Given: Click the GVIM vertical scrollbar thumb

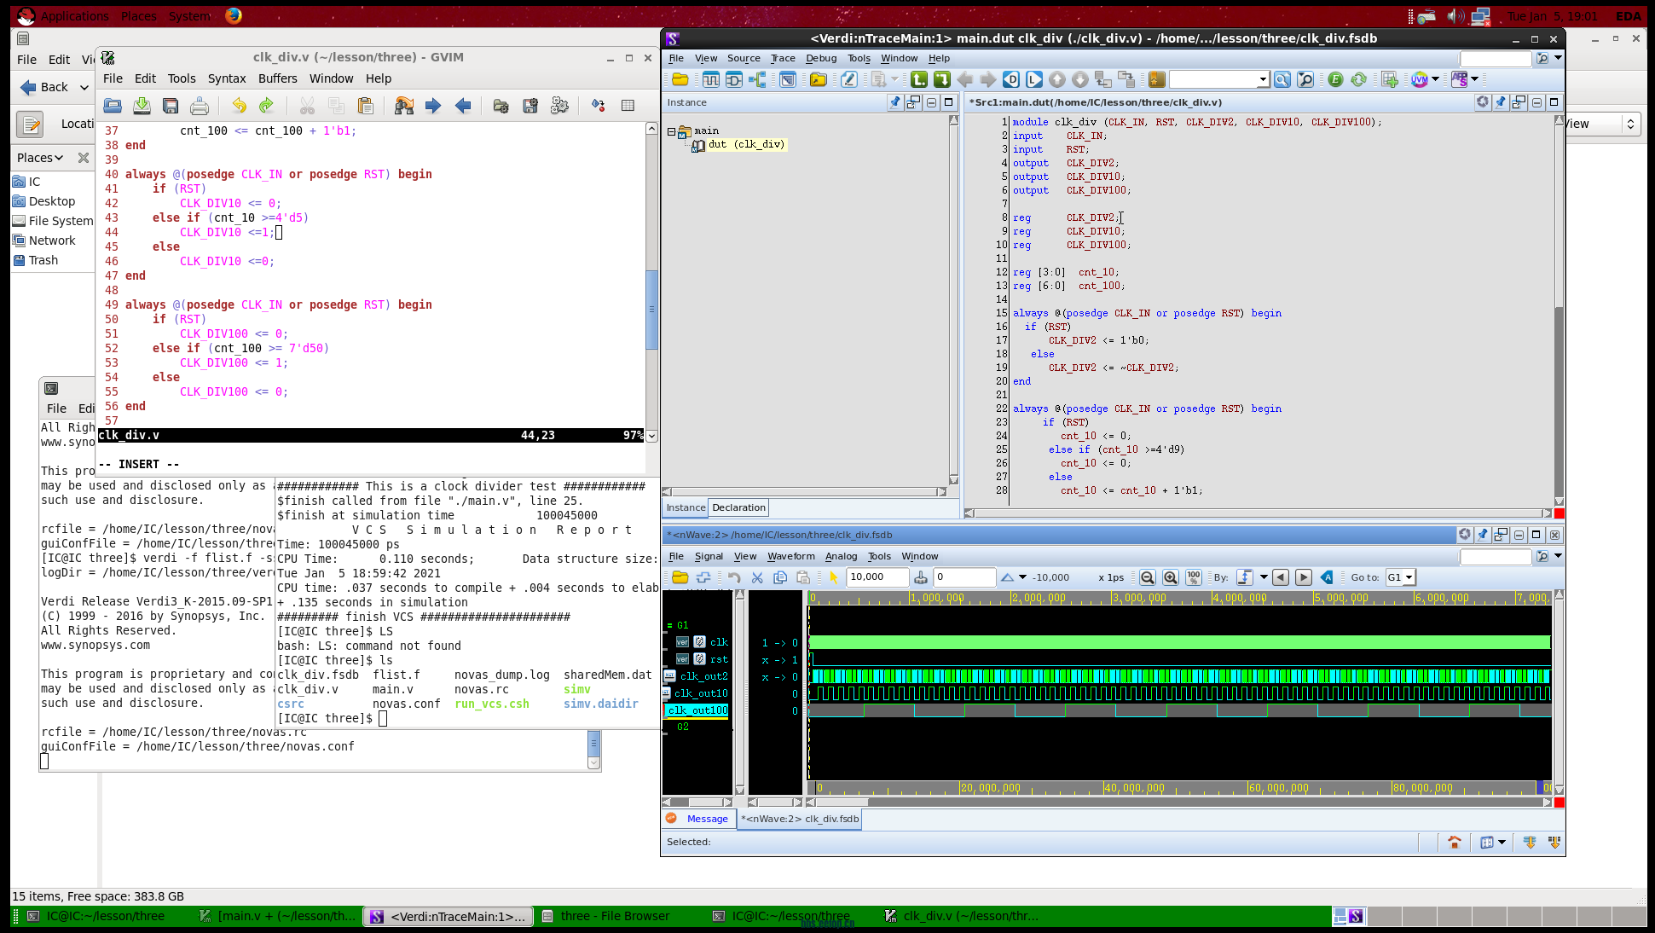Looking at the screenshot, I should pos(651,310).
